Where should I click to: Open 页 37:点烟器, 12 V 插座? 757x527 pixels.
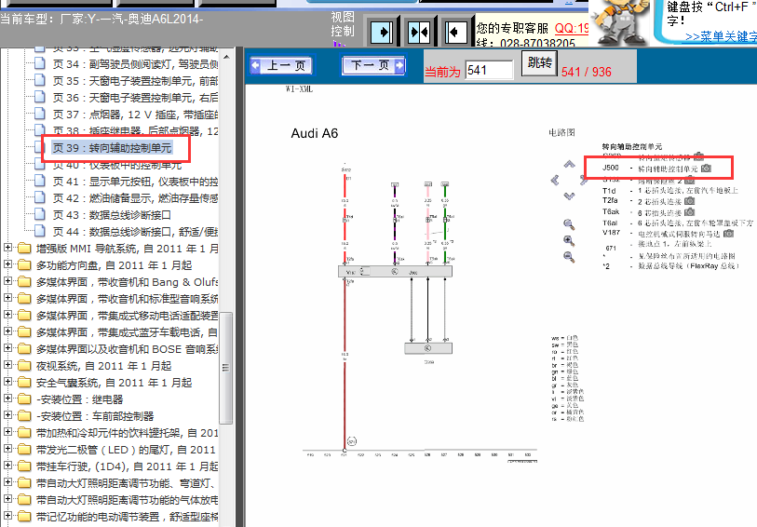pos(135,115)
